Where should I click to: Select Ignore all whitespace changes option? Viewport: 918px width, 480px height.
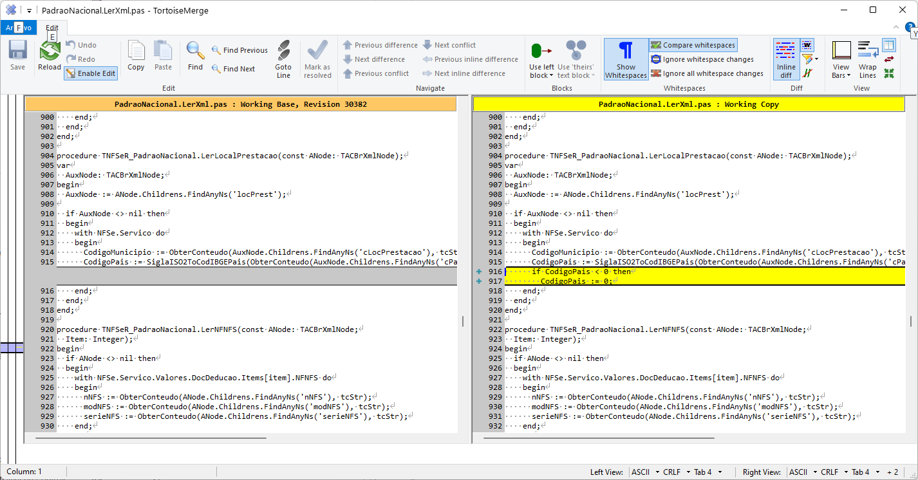pyautogui.click(x=707, y=73)
